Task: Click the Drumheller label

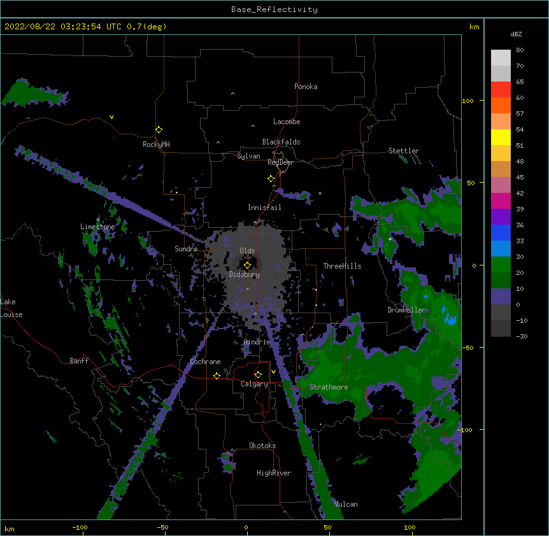Action: (x=406, y=310)
